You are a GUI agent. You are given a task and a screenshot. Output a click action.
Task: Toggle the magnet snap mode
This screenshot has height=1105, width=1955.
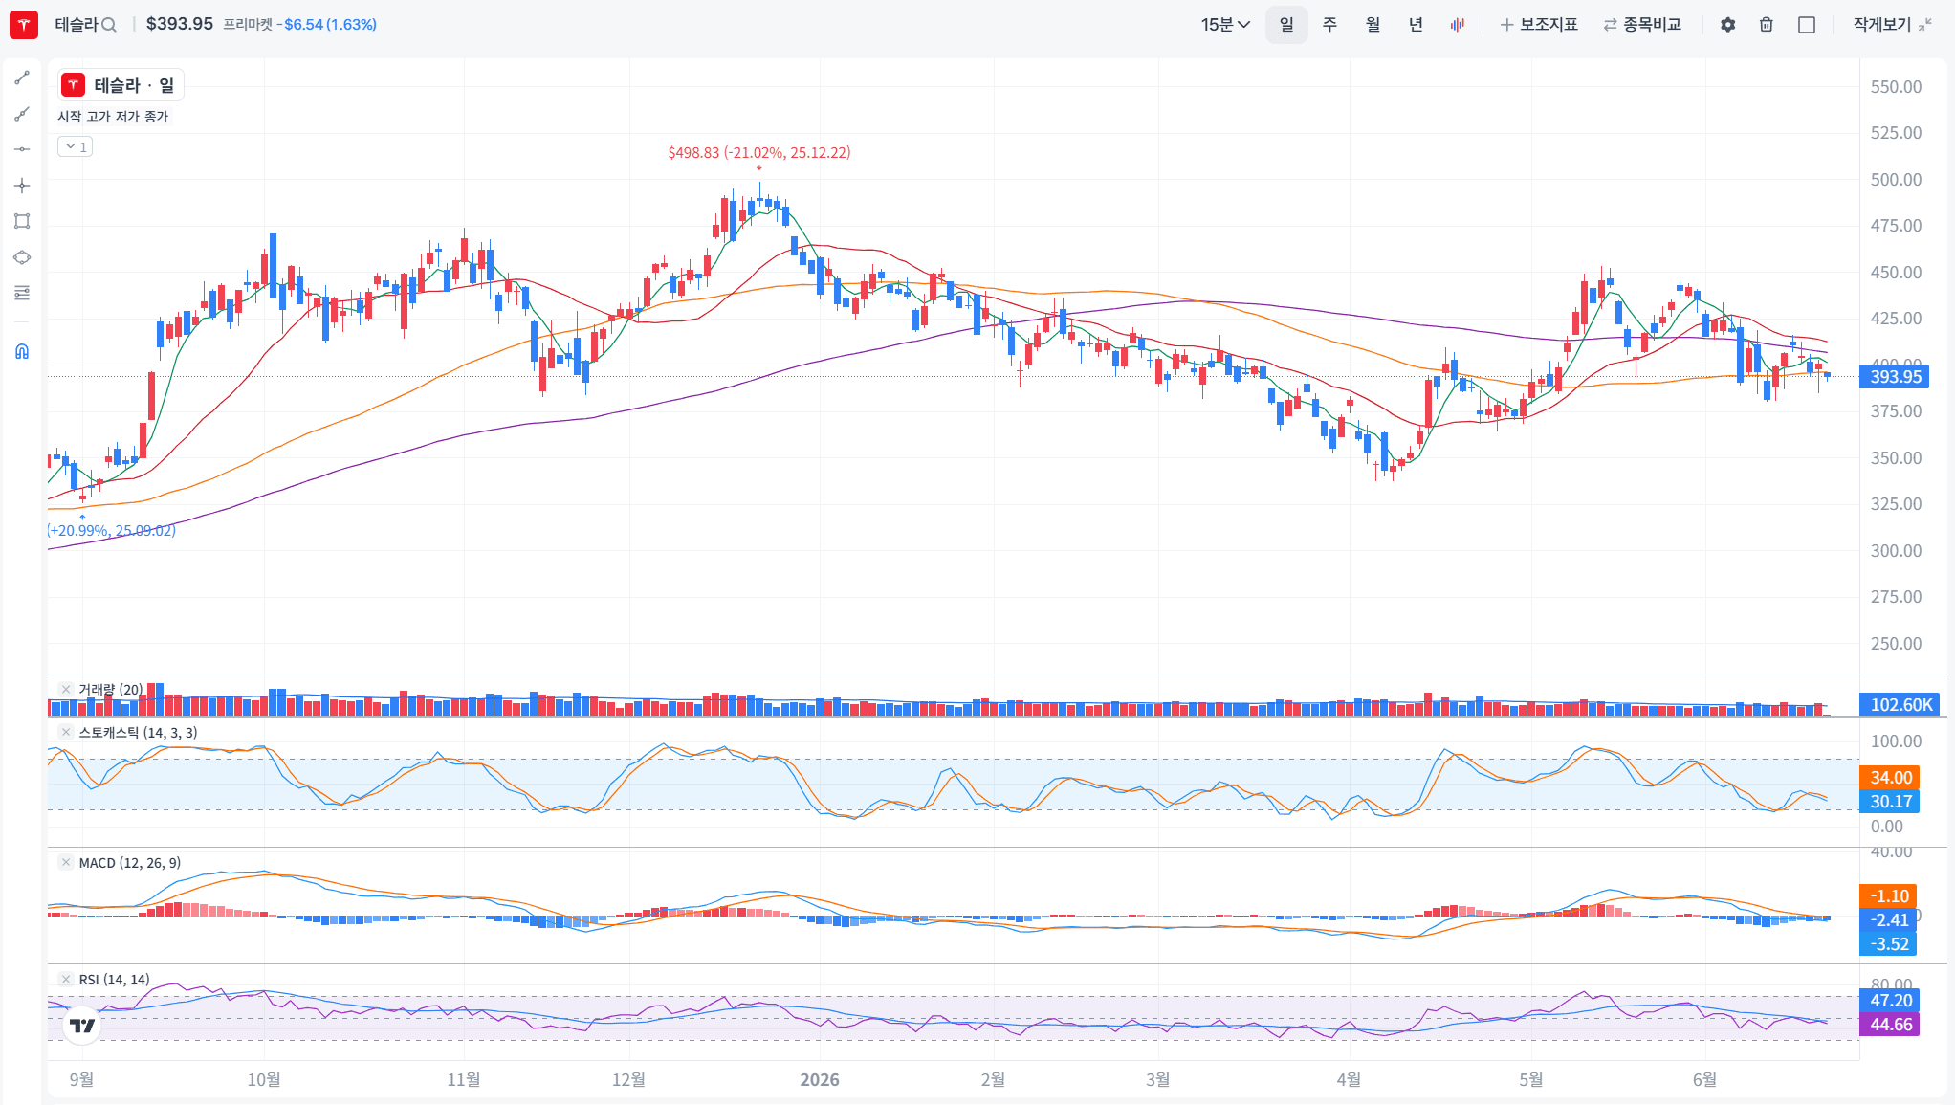[22, 351]
